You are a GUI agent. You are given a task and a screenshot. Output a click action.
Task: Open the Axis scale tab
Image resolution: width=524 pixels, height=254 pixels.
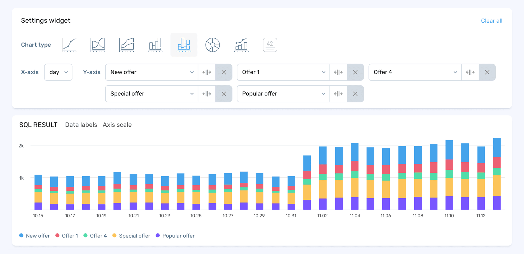(117, 125)
